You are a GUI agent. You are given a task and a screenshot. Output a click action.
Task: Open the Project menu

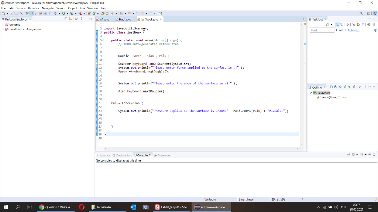point(72,8)
